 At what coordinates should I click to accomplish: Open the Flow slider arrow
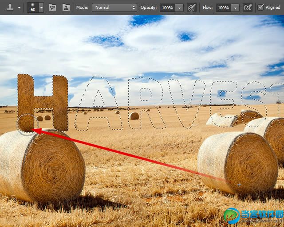235,8
